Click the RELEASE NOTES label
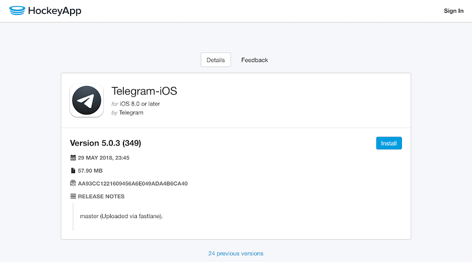 101,196
